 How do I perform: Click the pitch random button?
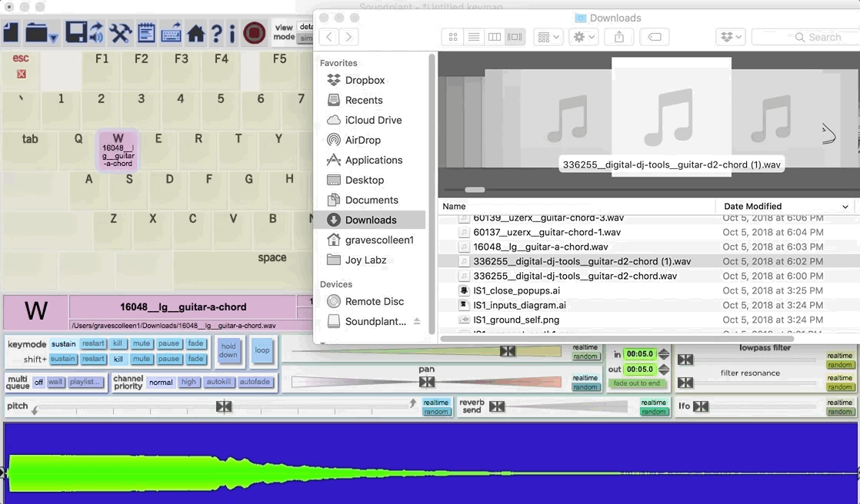(x=436, y=412)
